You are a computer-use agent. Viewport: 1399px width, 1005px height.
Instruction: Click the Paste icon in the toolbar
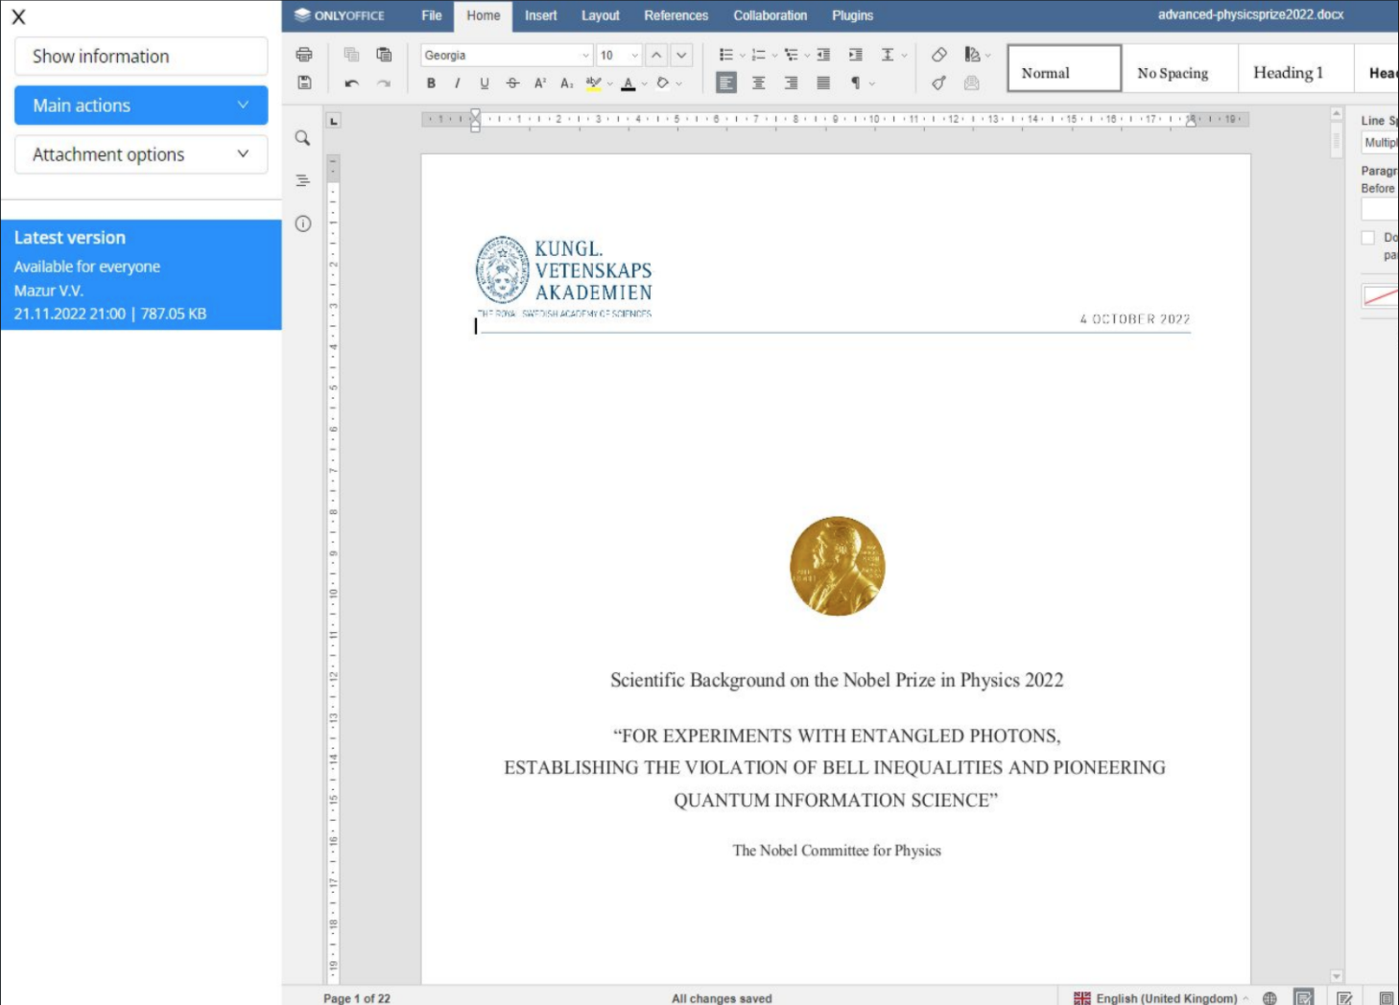[384, 55]
